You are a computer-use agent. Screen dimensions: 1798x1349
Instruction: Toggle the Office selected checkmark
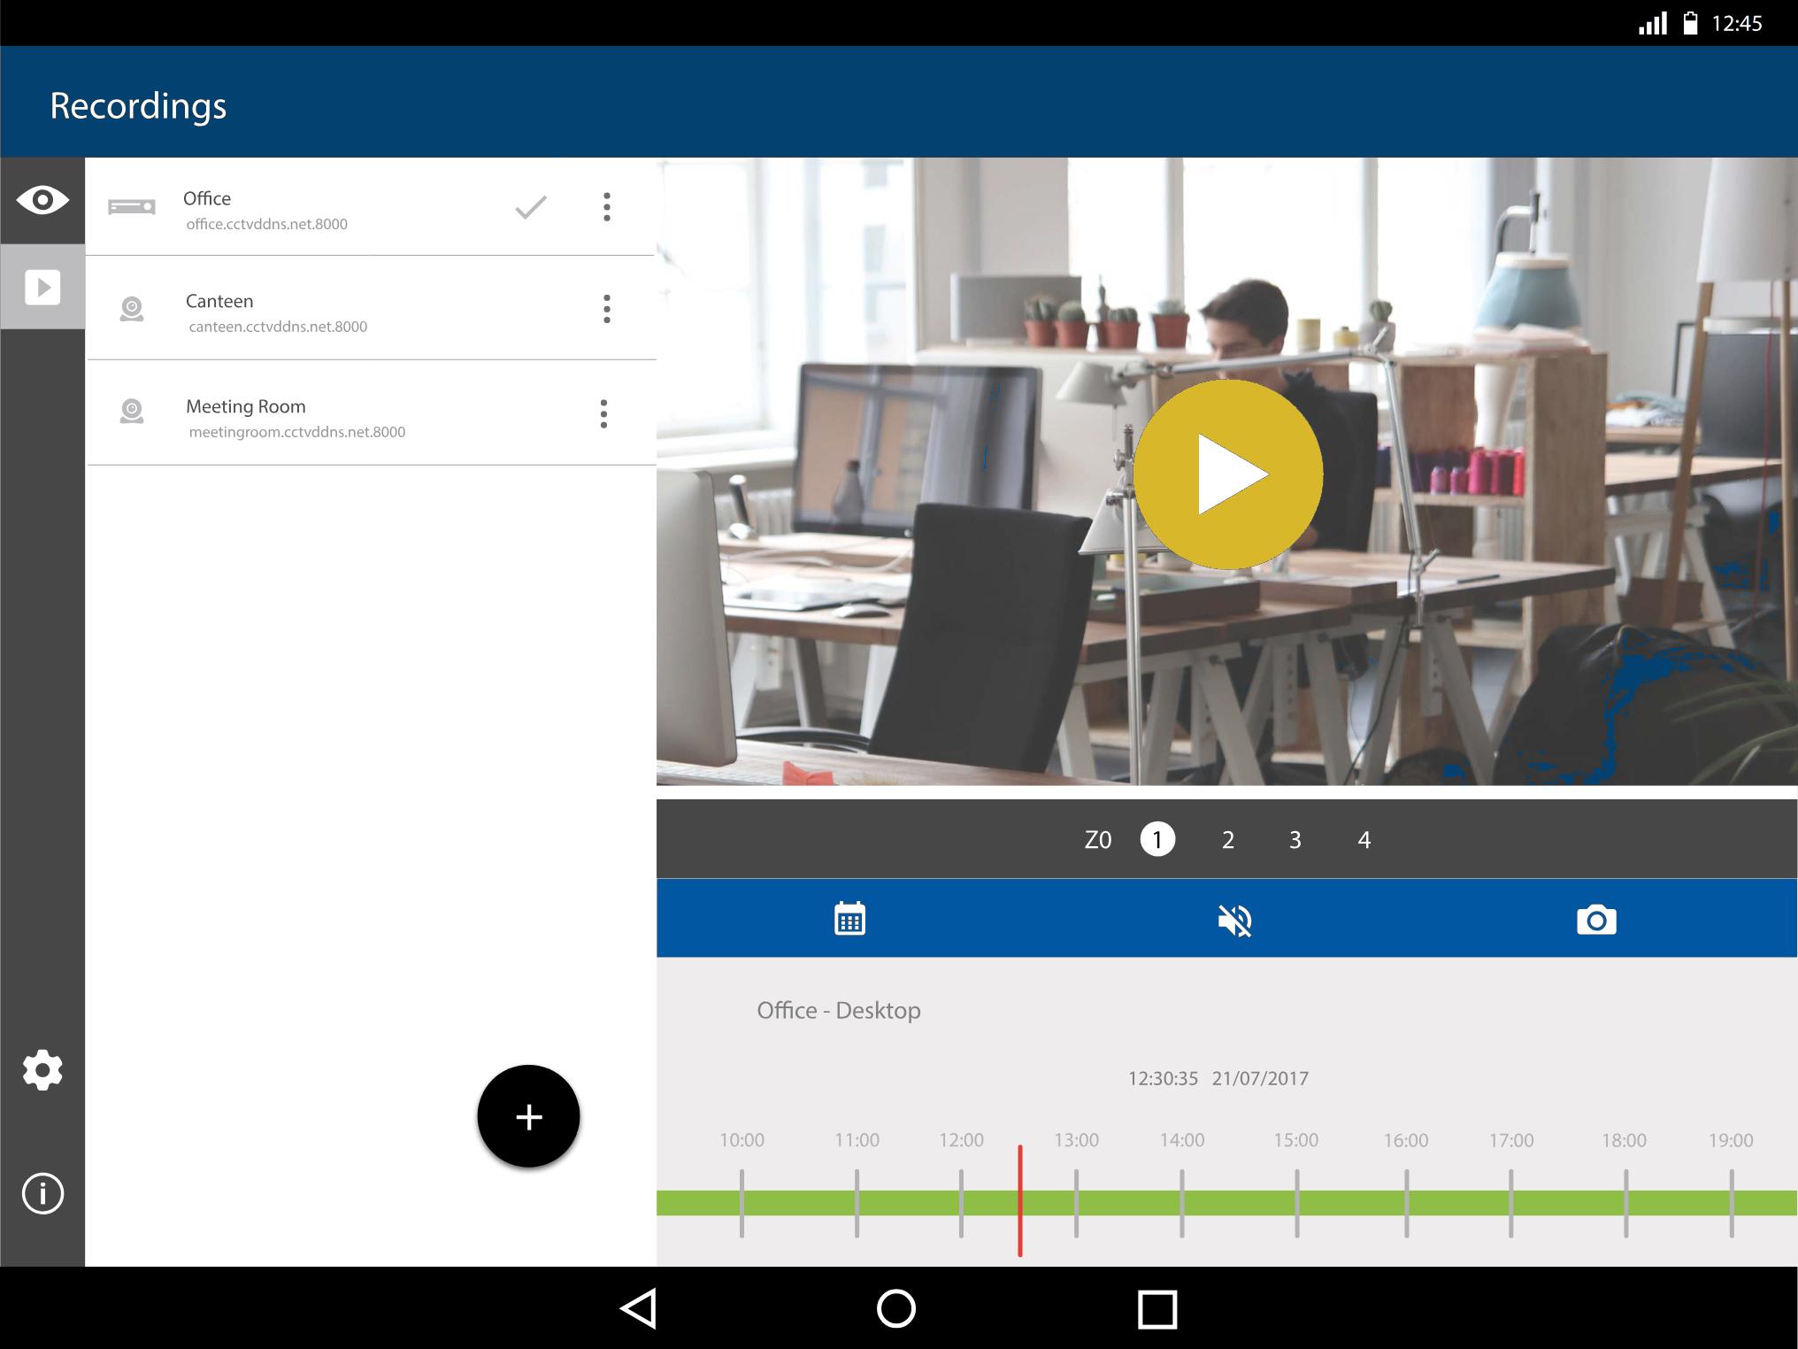pos(531,207)
